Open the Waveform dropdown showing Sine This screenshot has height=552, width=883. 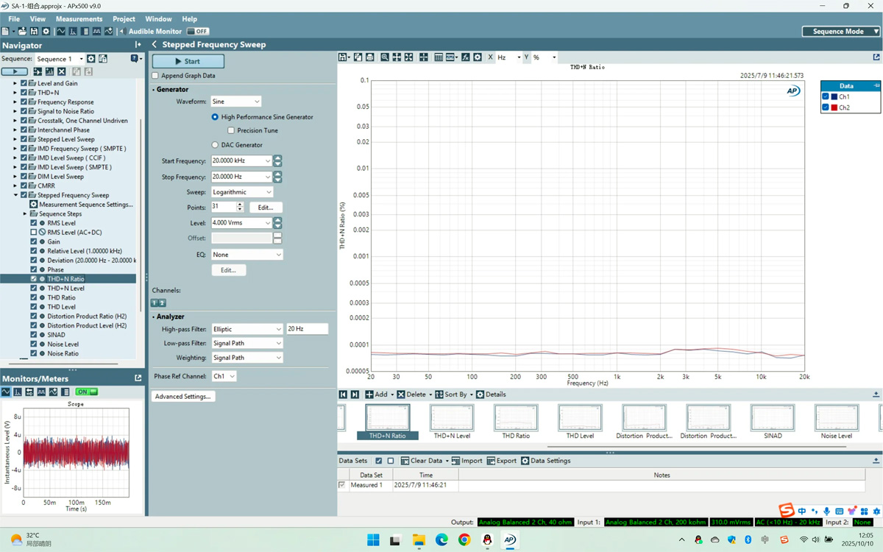pos(235,101)
